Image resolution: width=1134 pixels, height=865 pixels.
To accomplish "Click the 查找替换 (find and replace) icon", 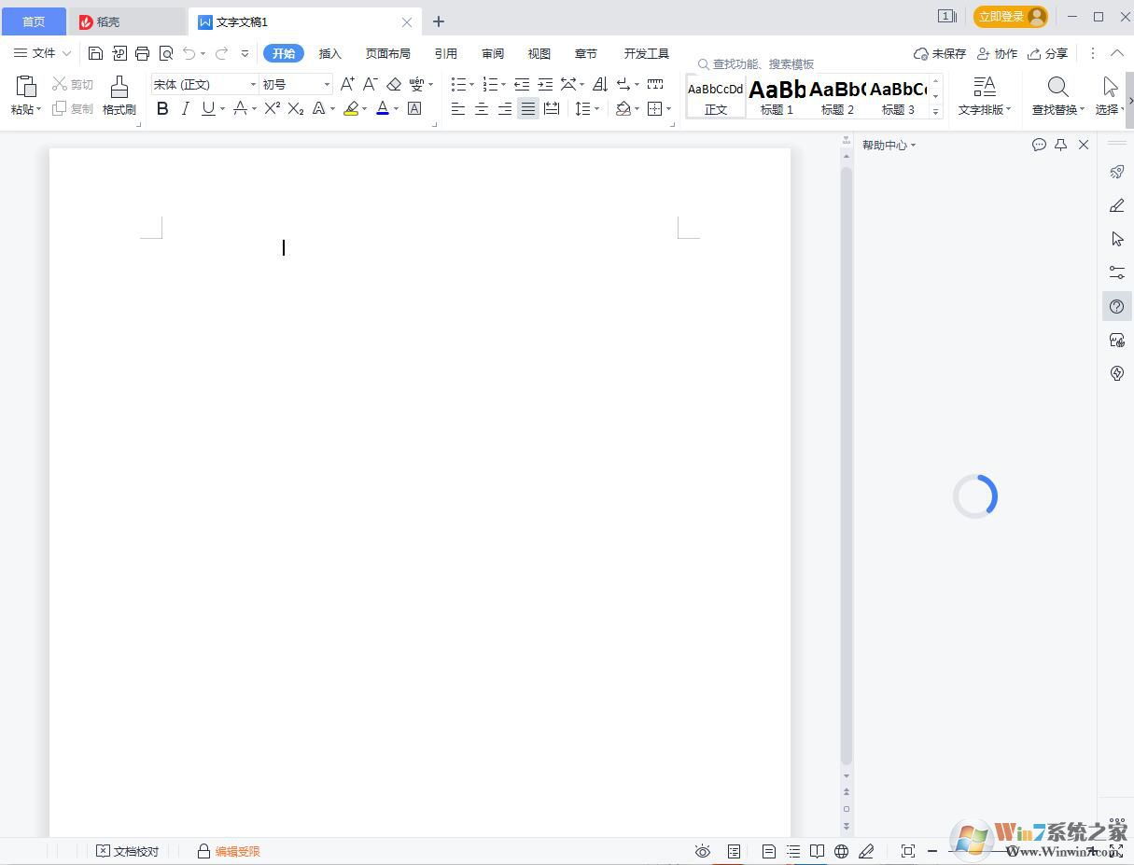I will pos(1057,93).
